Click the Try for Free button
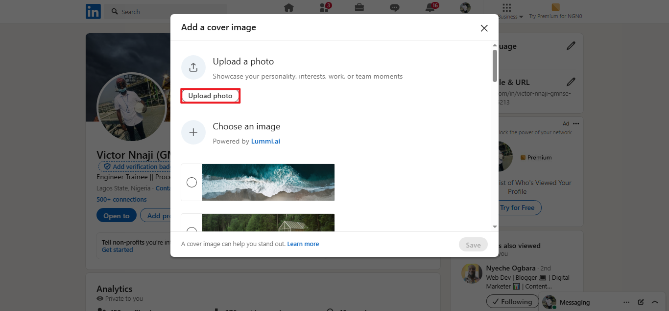This screenshot has width=669, height=311. click(517, 207)
